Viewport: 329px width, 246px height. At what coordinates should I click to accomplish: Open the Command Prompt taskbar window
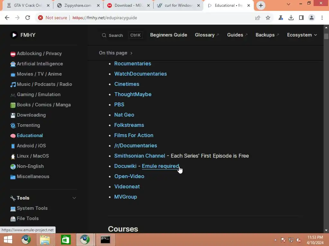pyautogui.click(x=105, y=240)
